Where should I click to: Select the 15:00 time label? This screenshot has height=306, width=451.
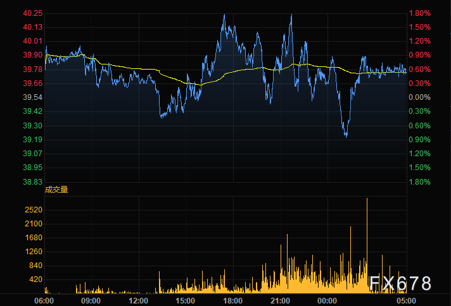185,301
